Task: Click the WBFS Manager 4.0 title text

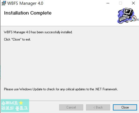Action: tap(25, 3)
